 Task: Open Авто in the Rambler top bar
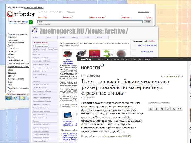(140, 60)
